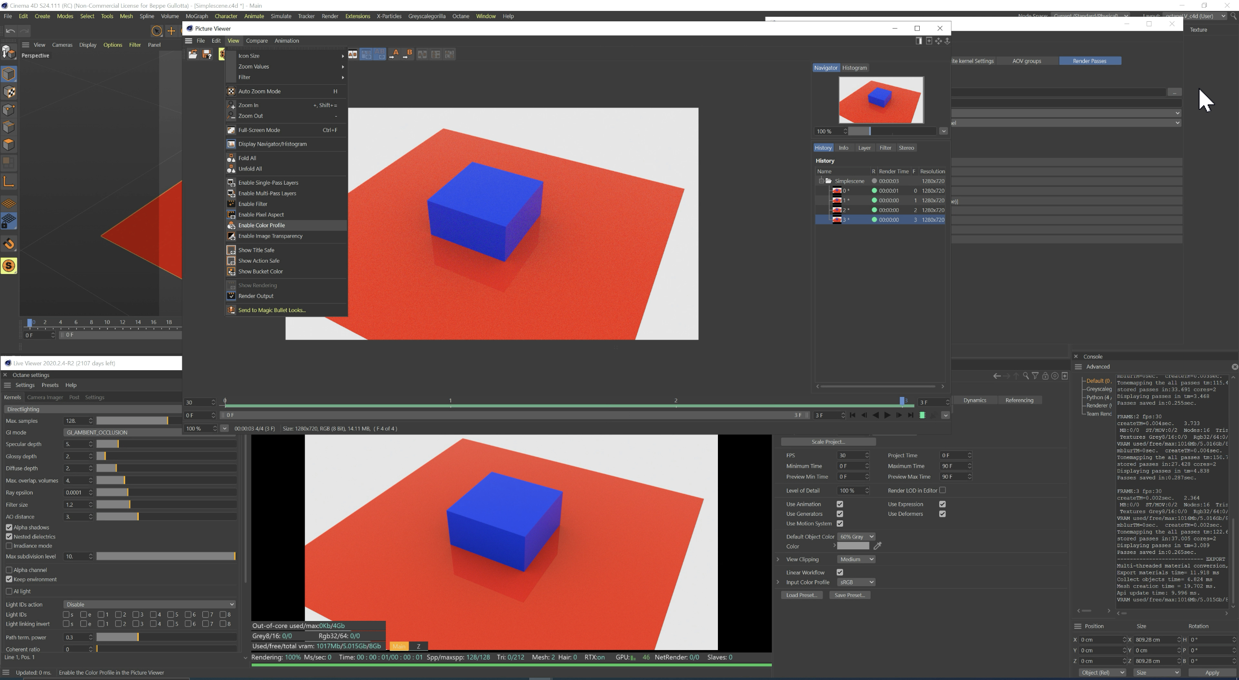Choose Full-Screen Mode from View menu
1239x680 pixels.
point(287,130)
